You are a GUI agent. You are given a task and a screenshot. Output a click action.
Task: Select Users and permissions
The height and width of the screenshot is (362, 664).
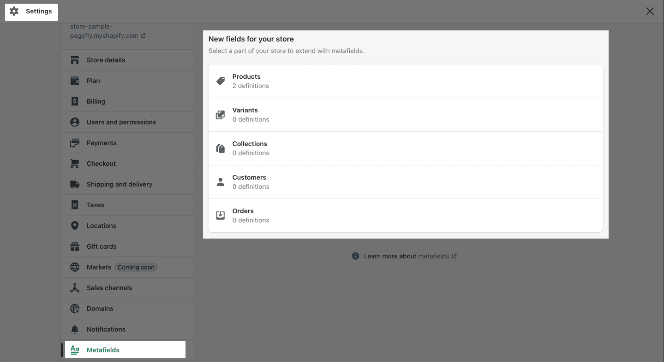127,122
